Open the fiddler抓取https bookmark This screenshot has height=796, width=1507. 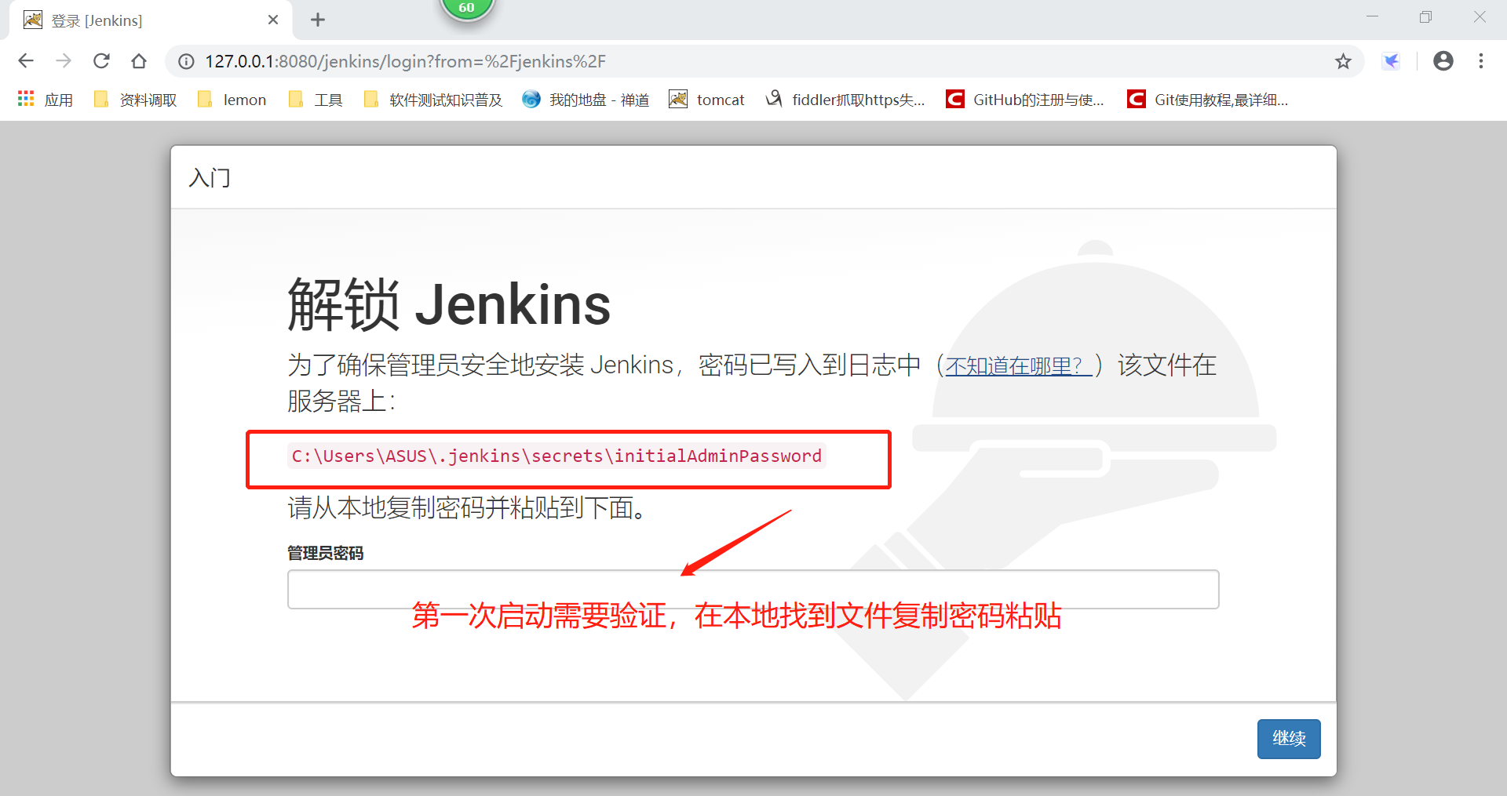pos(845,100)
